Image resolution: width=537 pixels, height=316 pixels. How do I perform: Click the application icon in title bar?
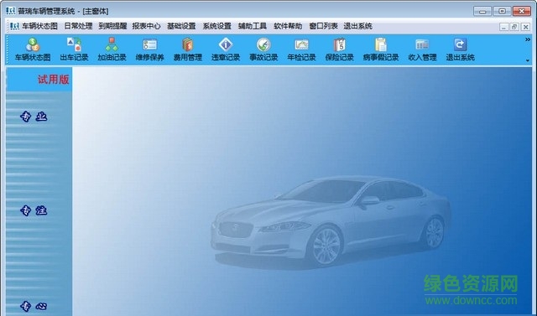point(11,11)
